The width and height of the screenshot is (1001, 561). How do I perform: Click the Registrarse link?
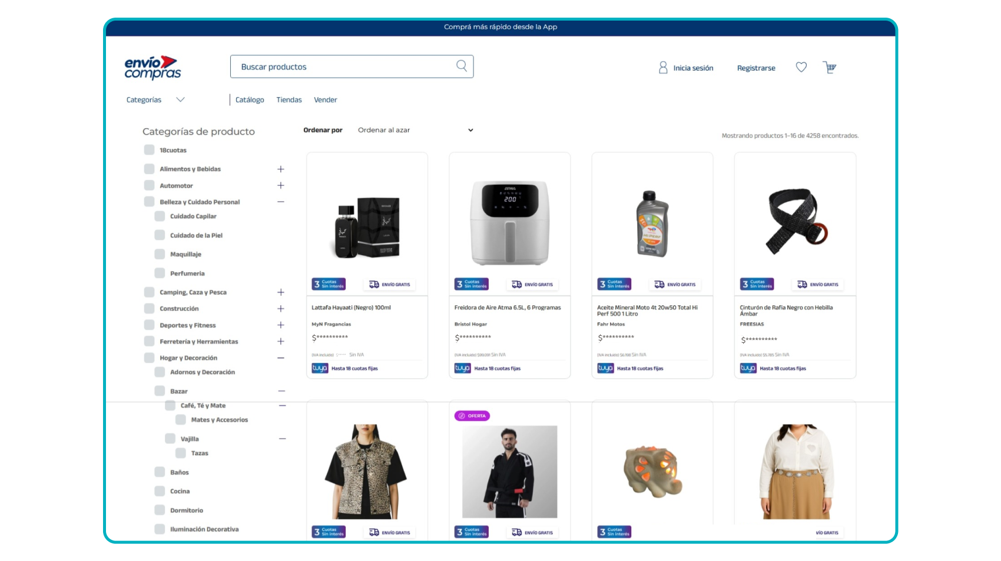[x=756, y=68]
